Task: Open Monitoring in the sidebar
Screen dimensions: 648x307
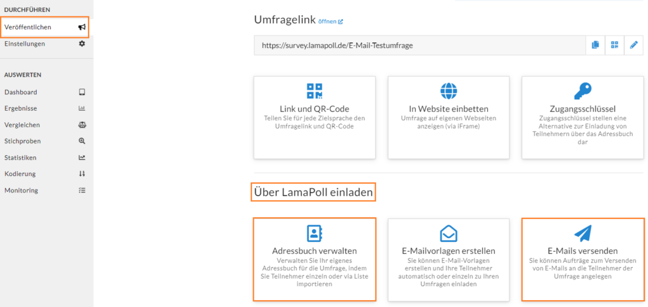Action: 45,191
